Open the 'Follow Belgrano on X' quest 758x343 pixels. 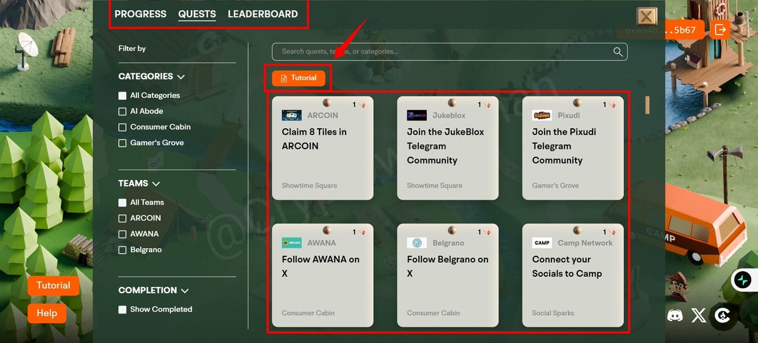point(448,275)
